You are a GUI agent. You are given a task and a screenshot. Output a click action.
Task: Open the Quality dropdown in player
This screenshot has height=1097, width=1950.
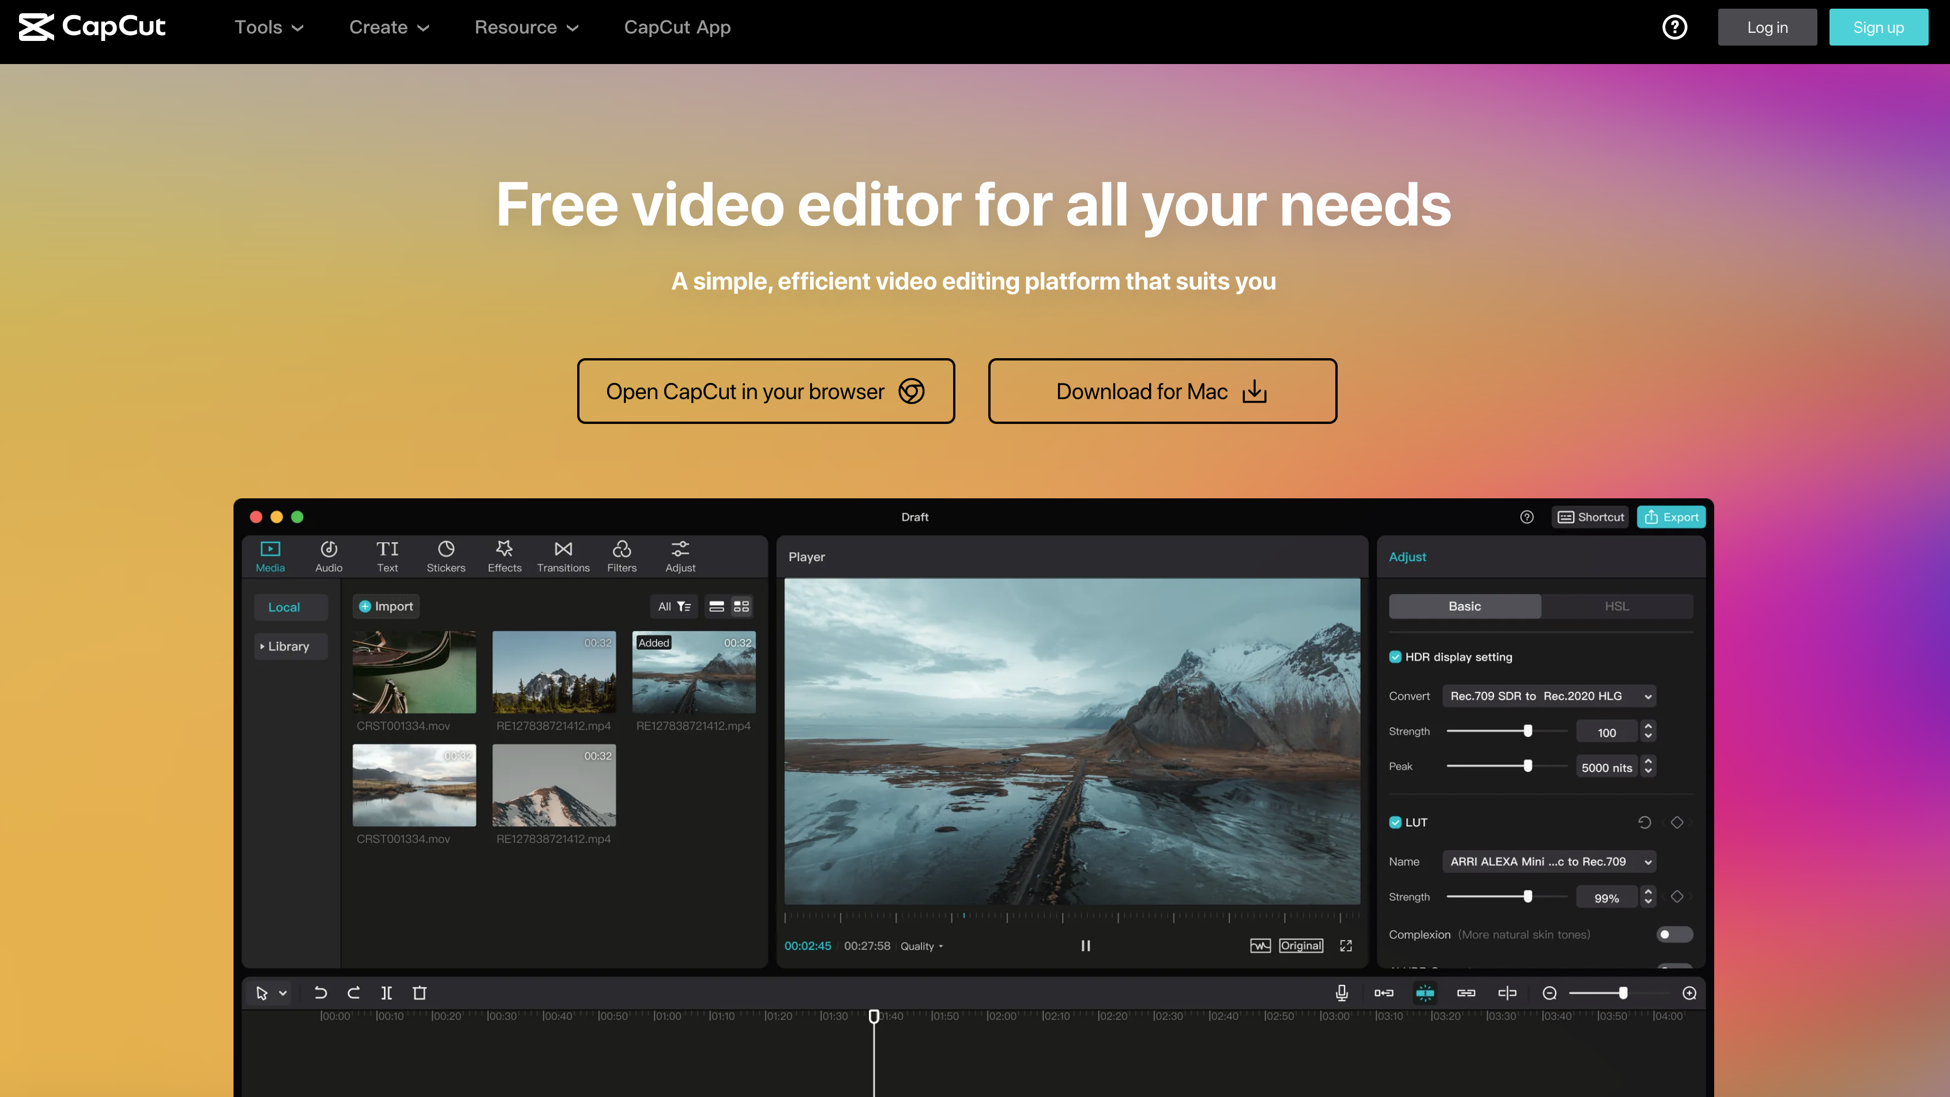coord(921,946)
